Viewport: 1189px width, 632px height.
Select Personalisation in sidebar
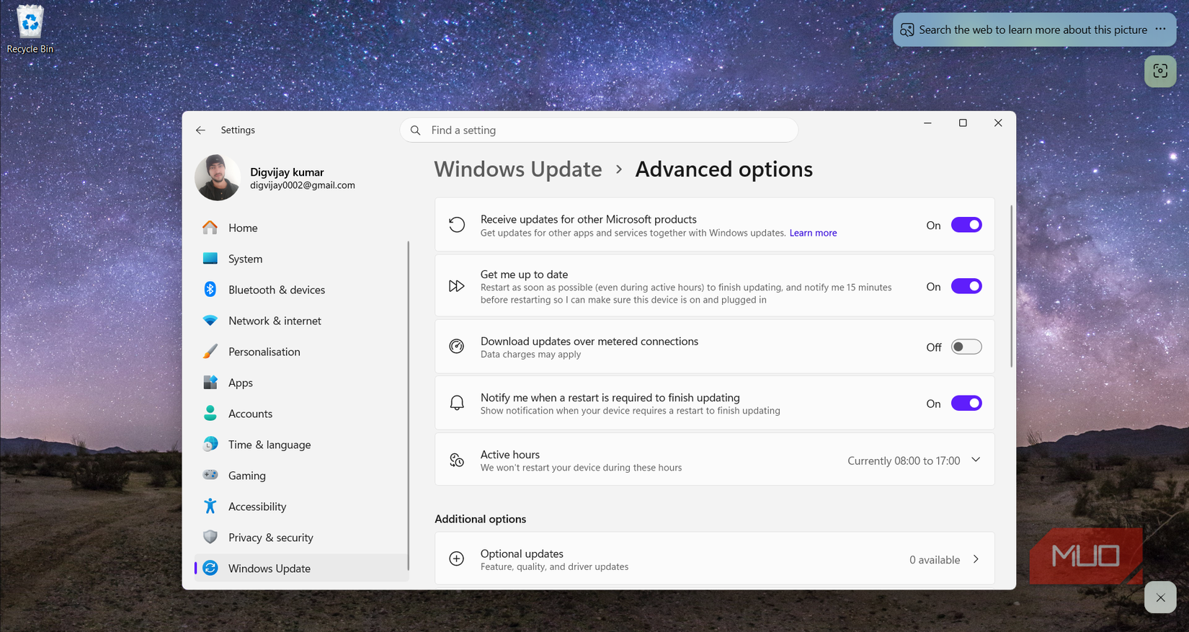(x=301, y=352)
